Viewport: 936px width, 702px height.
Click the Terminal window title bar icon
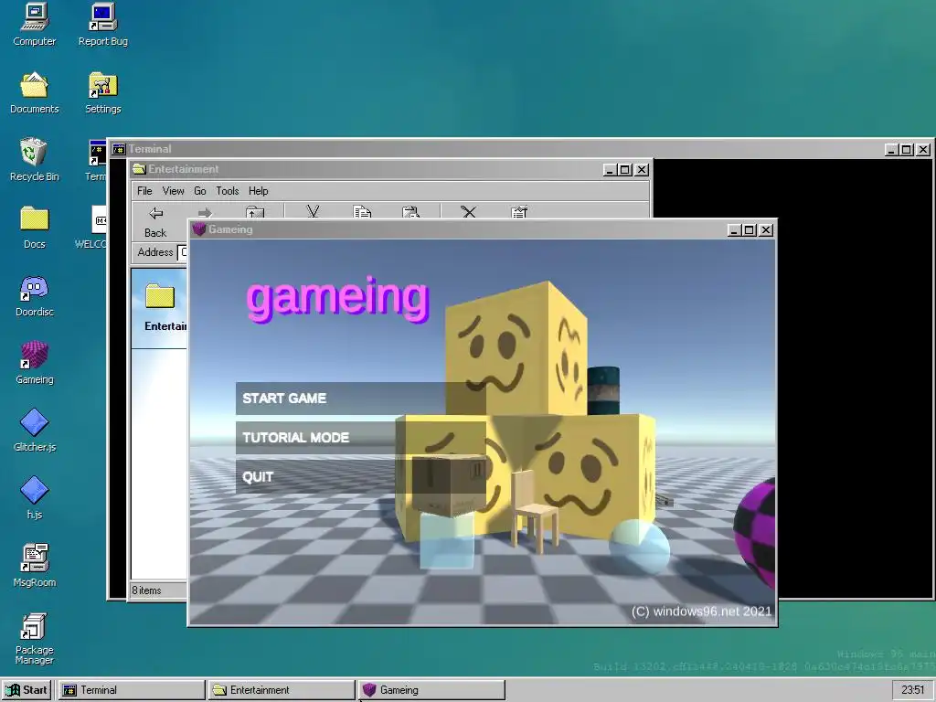pos(119,149)
